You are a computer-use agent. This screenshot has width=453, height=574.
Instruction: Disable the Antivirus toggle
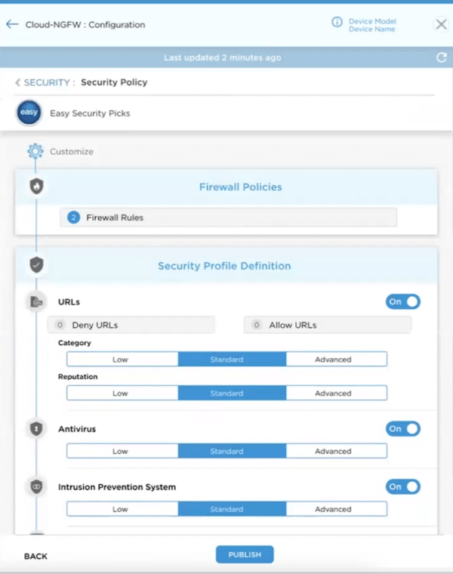[403, 429]
